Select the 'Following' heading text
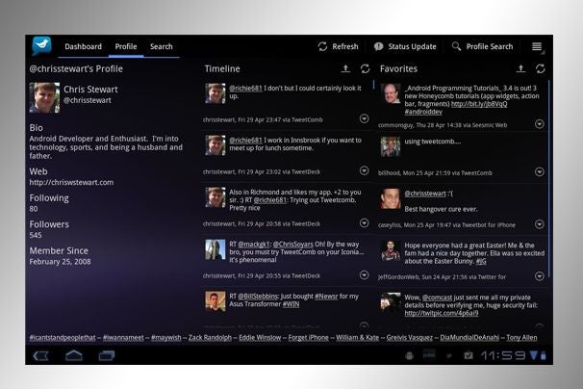This screenshot has height=389, width=583. 49,198
